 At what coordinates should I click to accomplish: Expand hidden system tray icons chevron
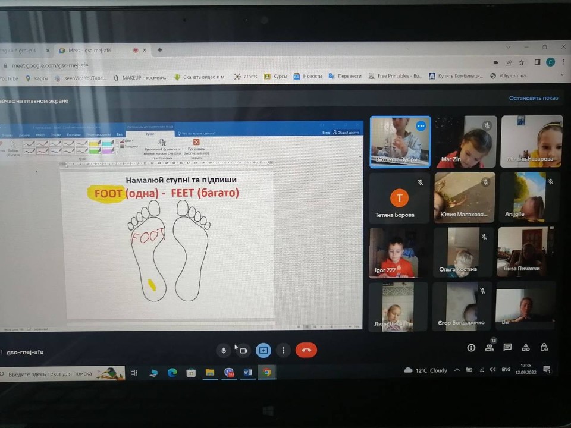[457, 370]
